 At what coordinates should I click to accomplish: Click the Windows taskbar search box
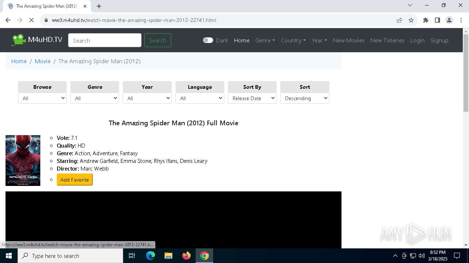[70, 256]
